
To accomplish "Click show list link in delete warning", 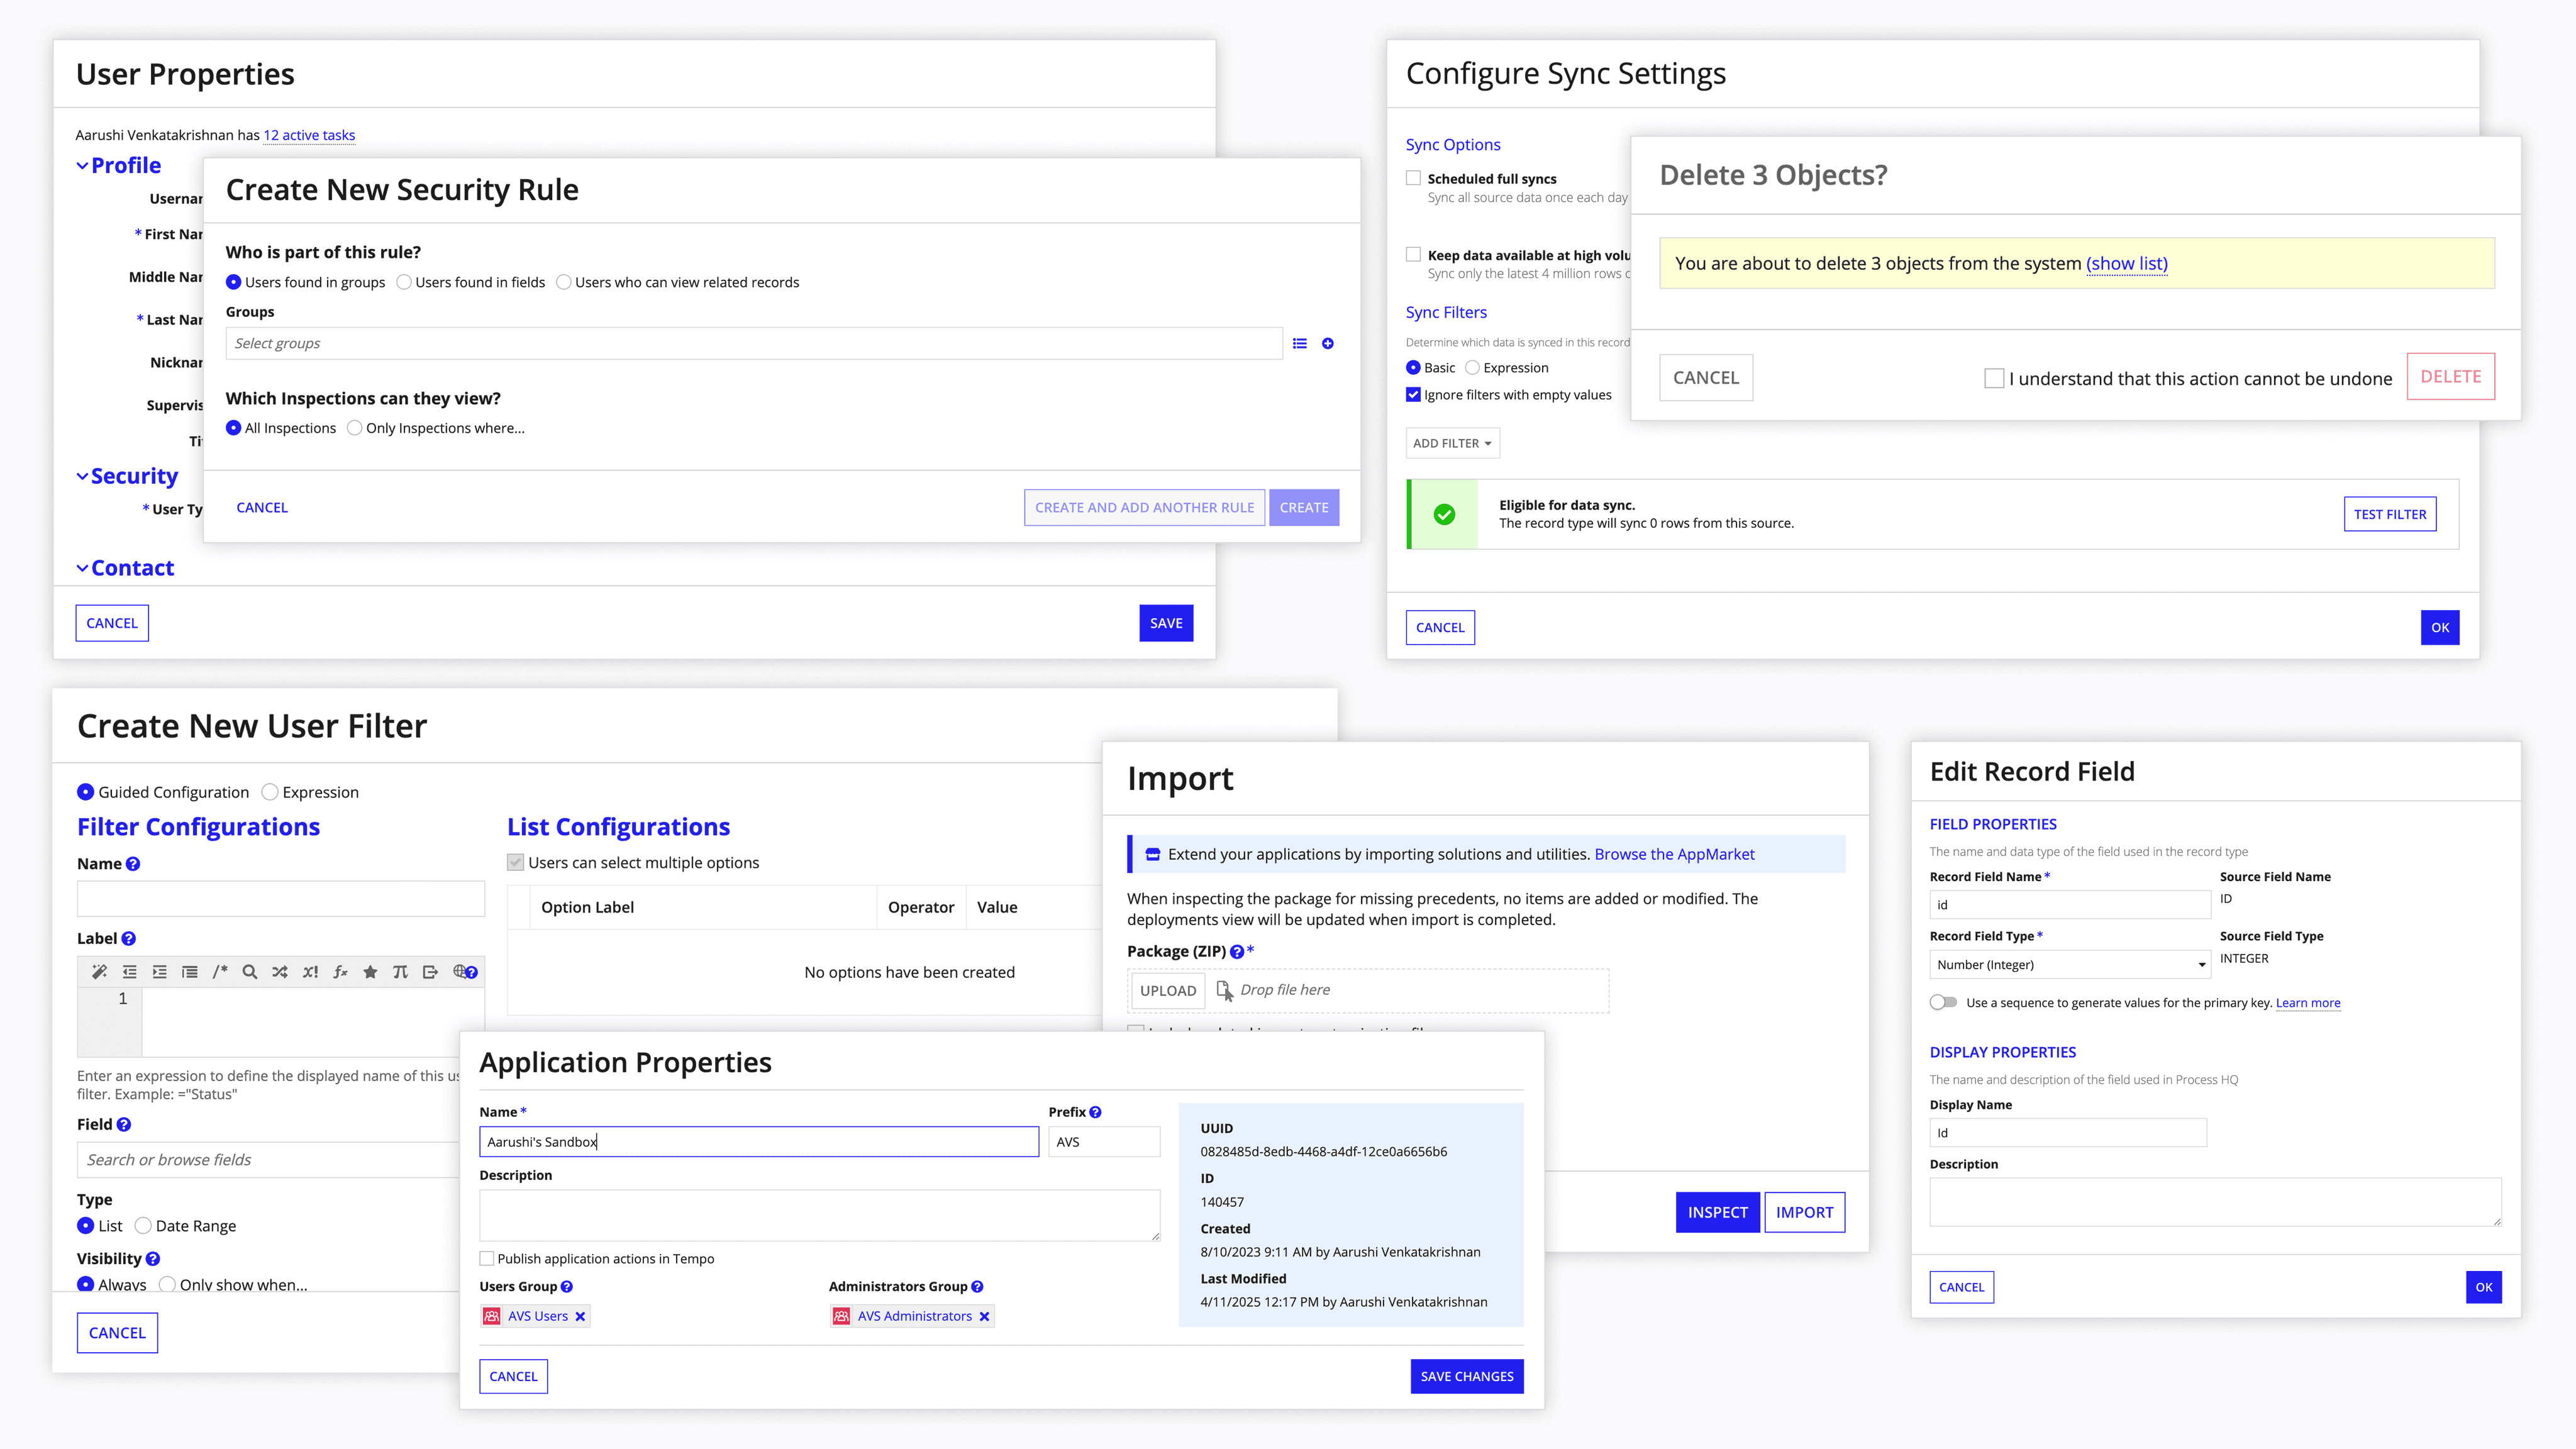I will point(2127,263).
